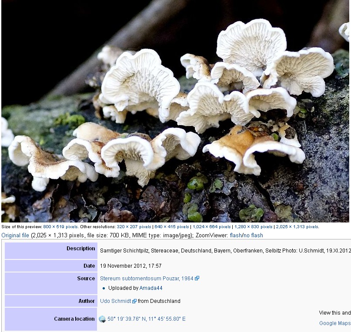Click the Camera location row header cell
The height and width of the screenshot is (332, 351).
(51, 319)
